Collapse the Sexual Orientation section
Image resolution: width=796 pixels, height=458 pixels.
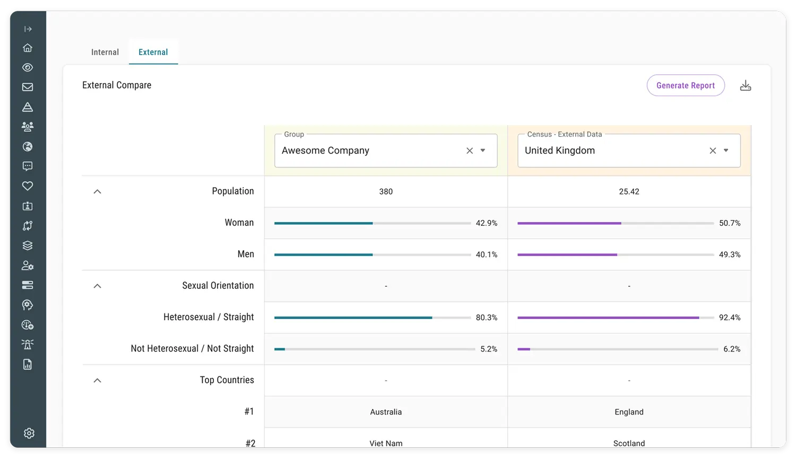tap(97, 286)
